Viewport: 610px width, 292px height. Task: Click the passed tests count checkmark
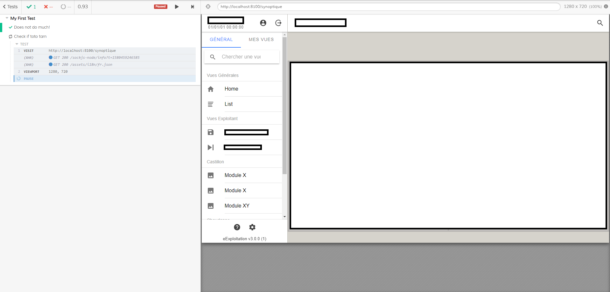31,7
